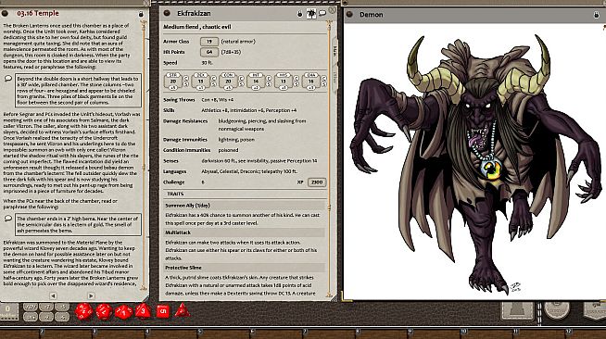Click the XP value 2900
Viewport: 606px width, 339px height.
[317, 182]
